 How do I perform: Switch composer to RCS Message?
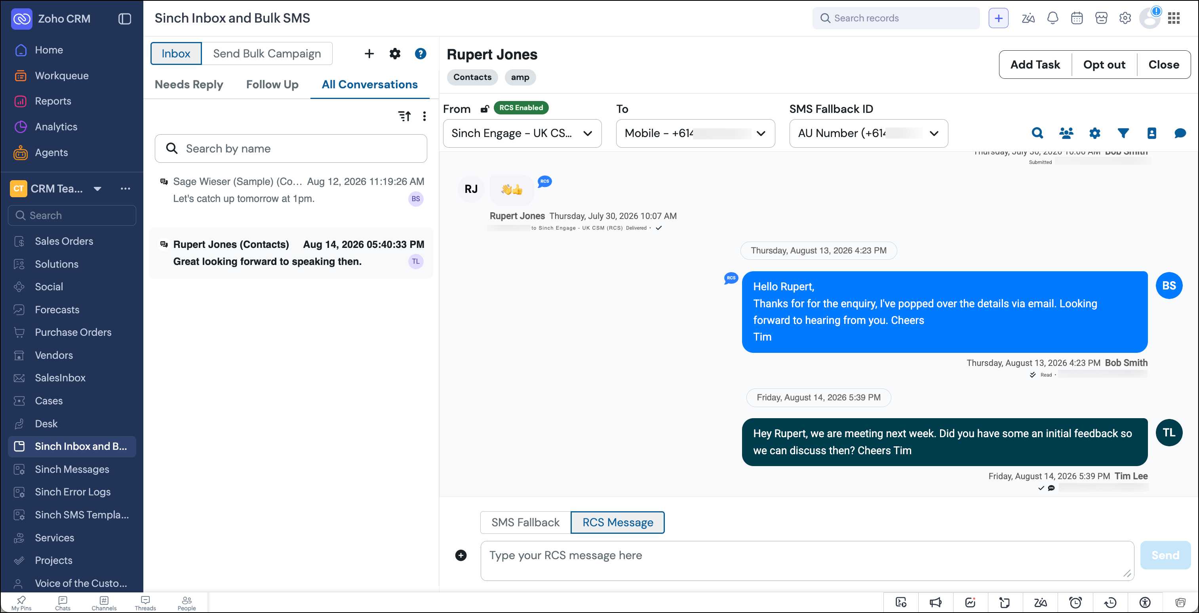pos(618,522)
